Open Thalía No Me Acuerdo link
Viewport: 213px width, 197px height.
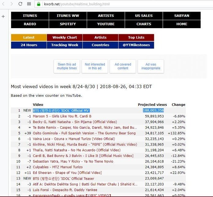[77, 150]
